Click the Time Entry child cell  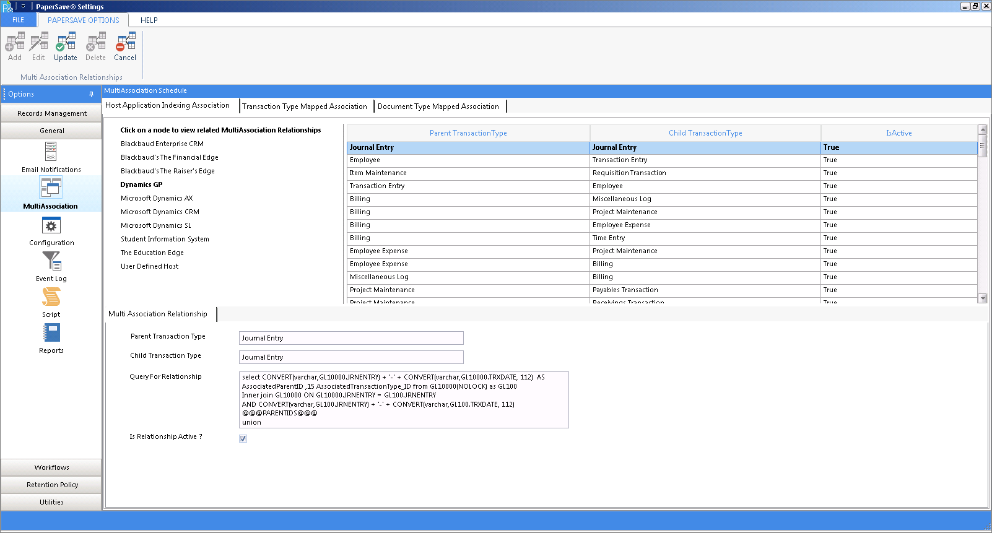[705, 238]
